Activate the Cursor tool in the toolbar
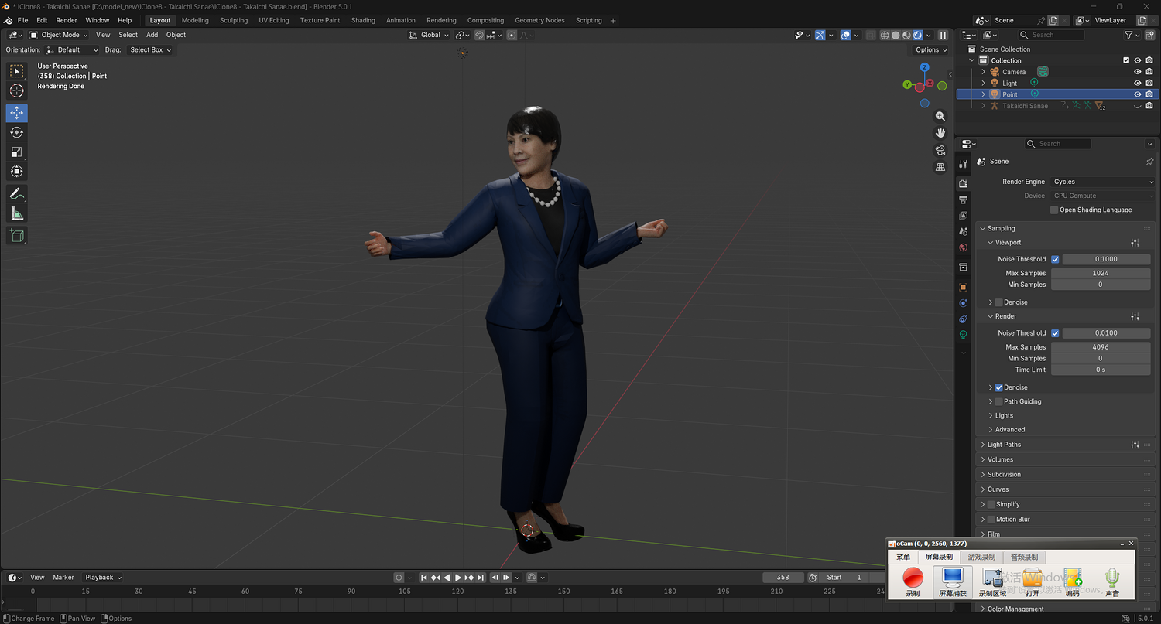This screenshot has width=1161, height=624. [x=17, y=91]
